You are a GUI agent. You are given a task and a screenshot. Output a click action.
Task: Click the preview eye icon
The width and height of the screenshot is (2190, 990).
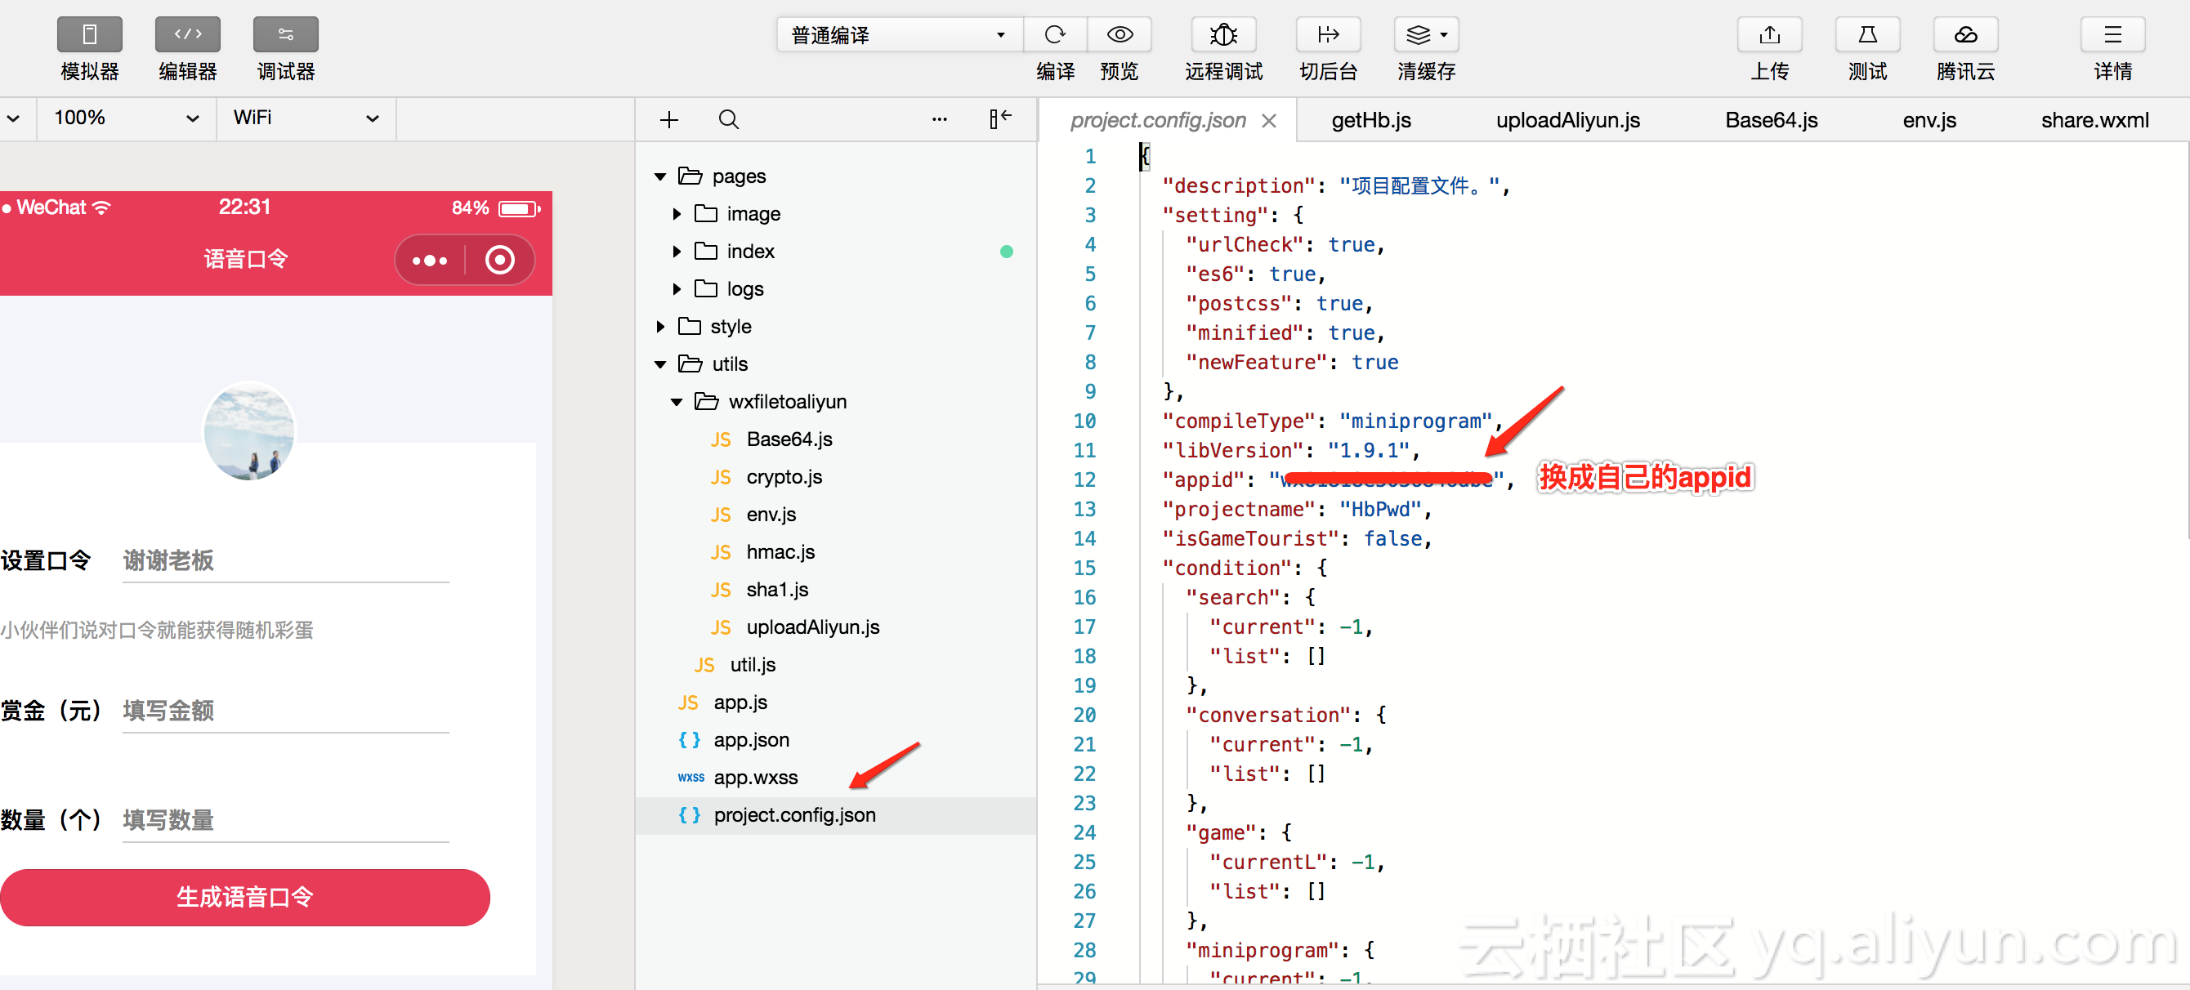(1119, 35)
